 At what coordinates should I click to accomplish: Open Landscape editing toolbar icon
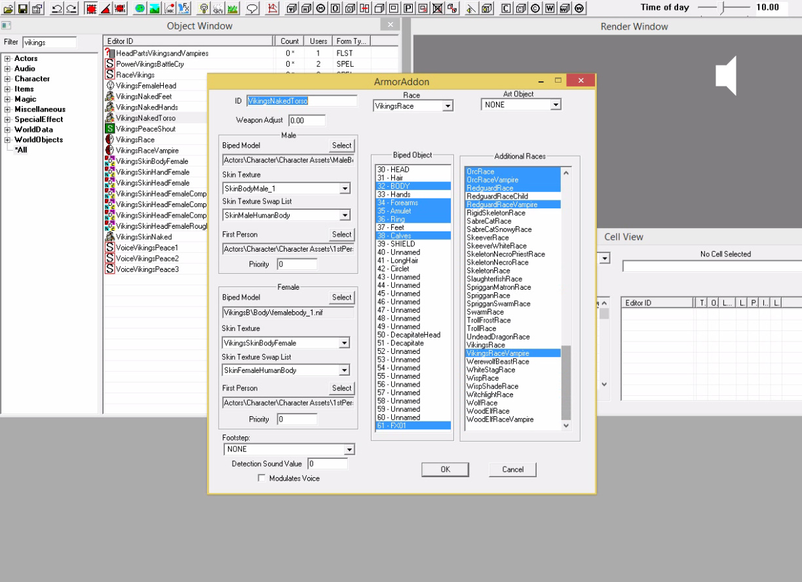(155, 9)
